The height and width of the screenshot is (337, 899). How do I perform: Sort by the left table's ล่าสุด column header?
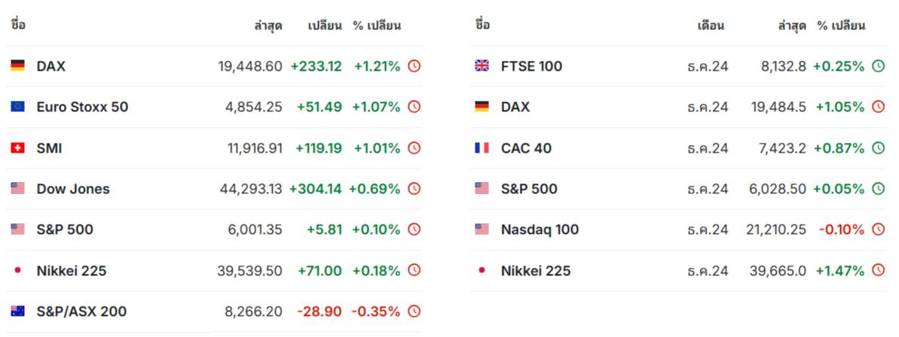point(268,26)
